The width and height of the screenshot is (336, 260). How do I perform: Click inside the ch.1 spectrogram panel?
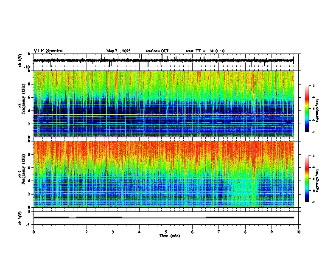click(x=164, y=104)
